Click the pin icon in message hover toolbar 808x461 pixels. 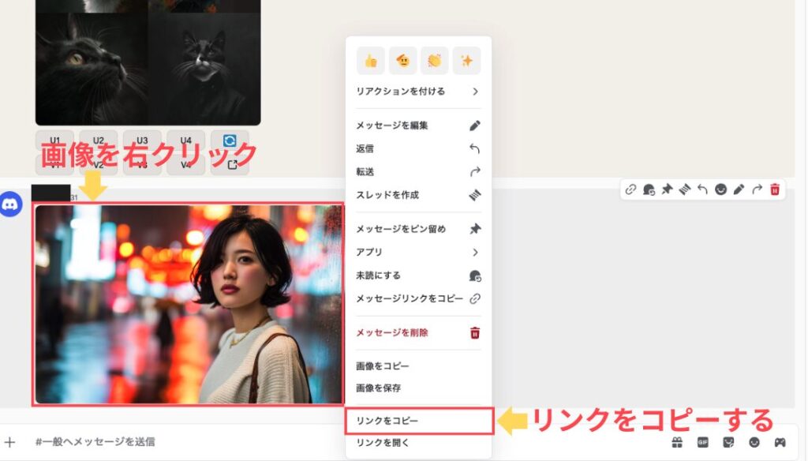tap(667, 189)
